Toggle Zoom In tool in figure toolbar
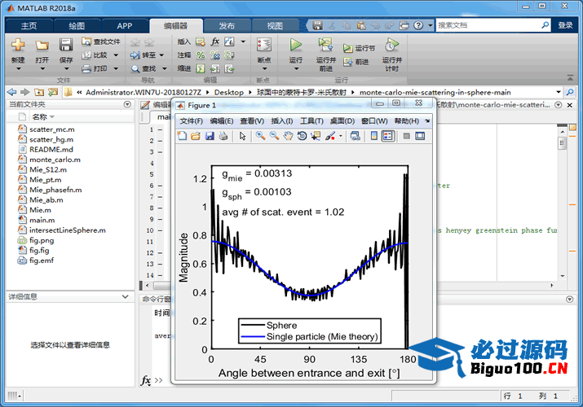This screenshot has width=583, height=407. point(260,136)
